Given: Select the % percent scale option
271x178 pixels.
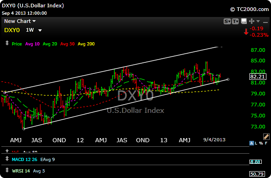Looking at the screenshot, I should click(261, 143).
